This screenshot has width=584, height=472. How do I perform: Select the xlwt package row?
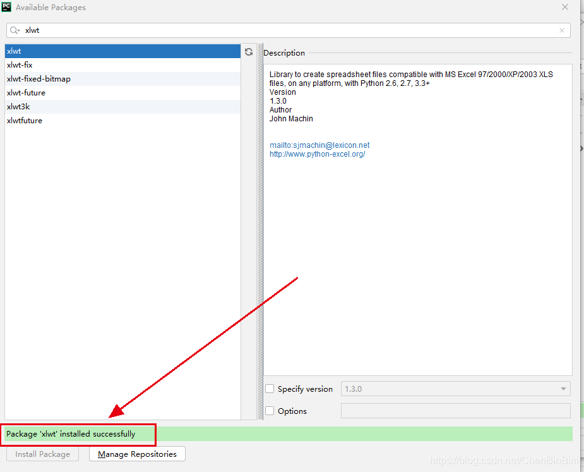(x=122, y=51)
